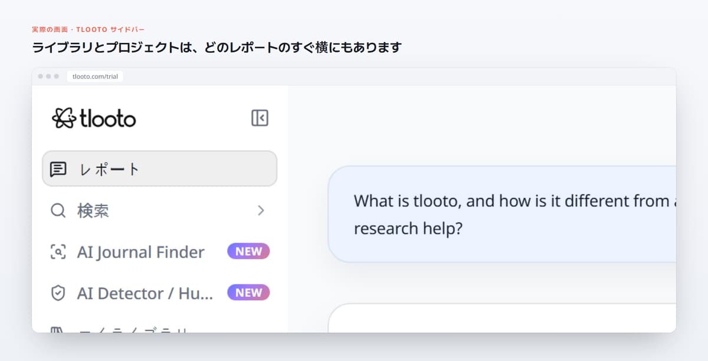Open the レポート menu item
Image resolution: width=708 pixels, height=361 pixels.
coord(159,168)
